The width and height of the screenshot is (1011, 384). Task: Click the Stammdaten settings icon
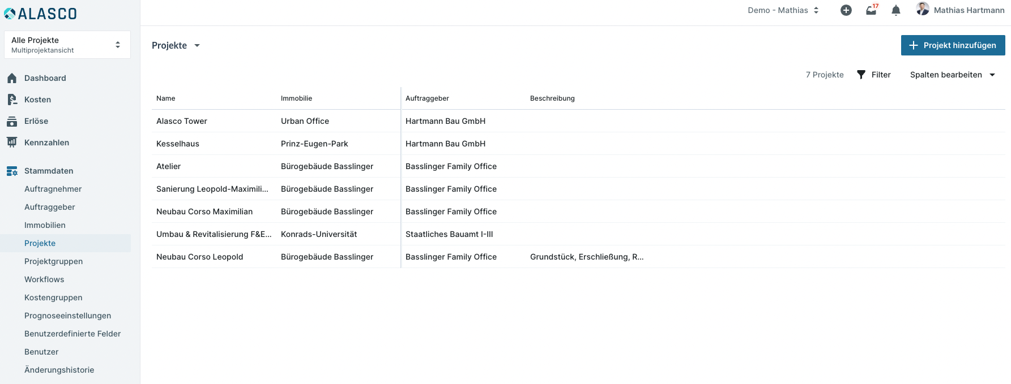point(12,171)
